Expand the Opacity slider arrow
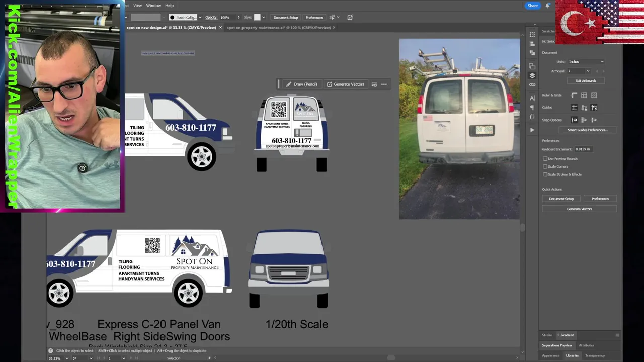The height and width of the screenshot is (362, 644). click(x=238, y=17)
